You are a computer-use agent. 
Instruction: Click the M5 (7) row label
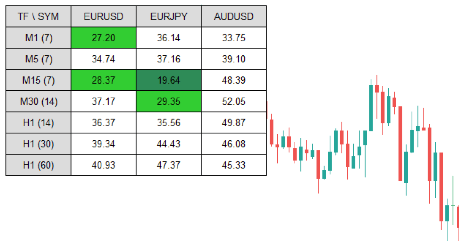(38, 59)
